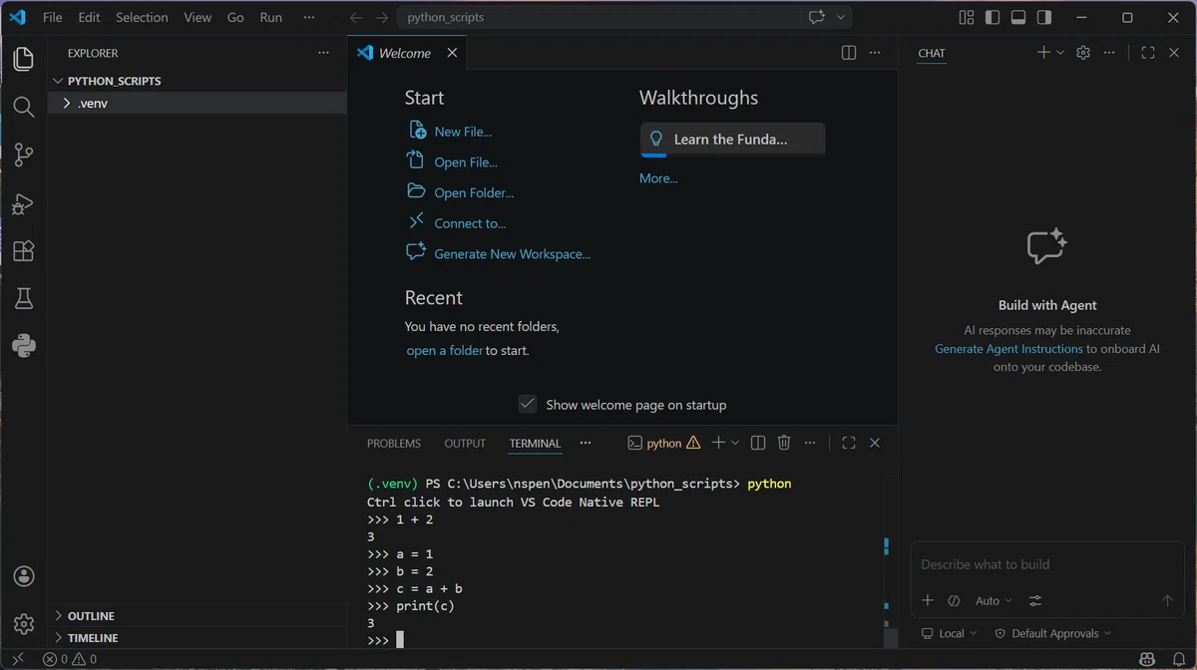This screenshot has height=670, width=1197.
Task: Open the Accounts menu icon
Action: pos(24,576)
